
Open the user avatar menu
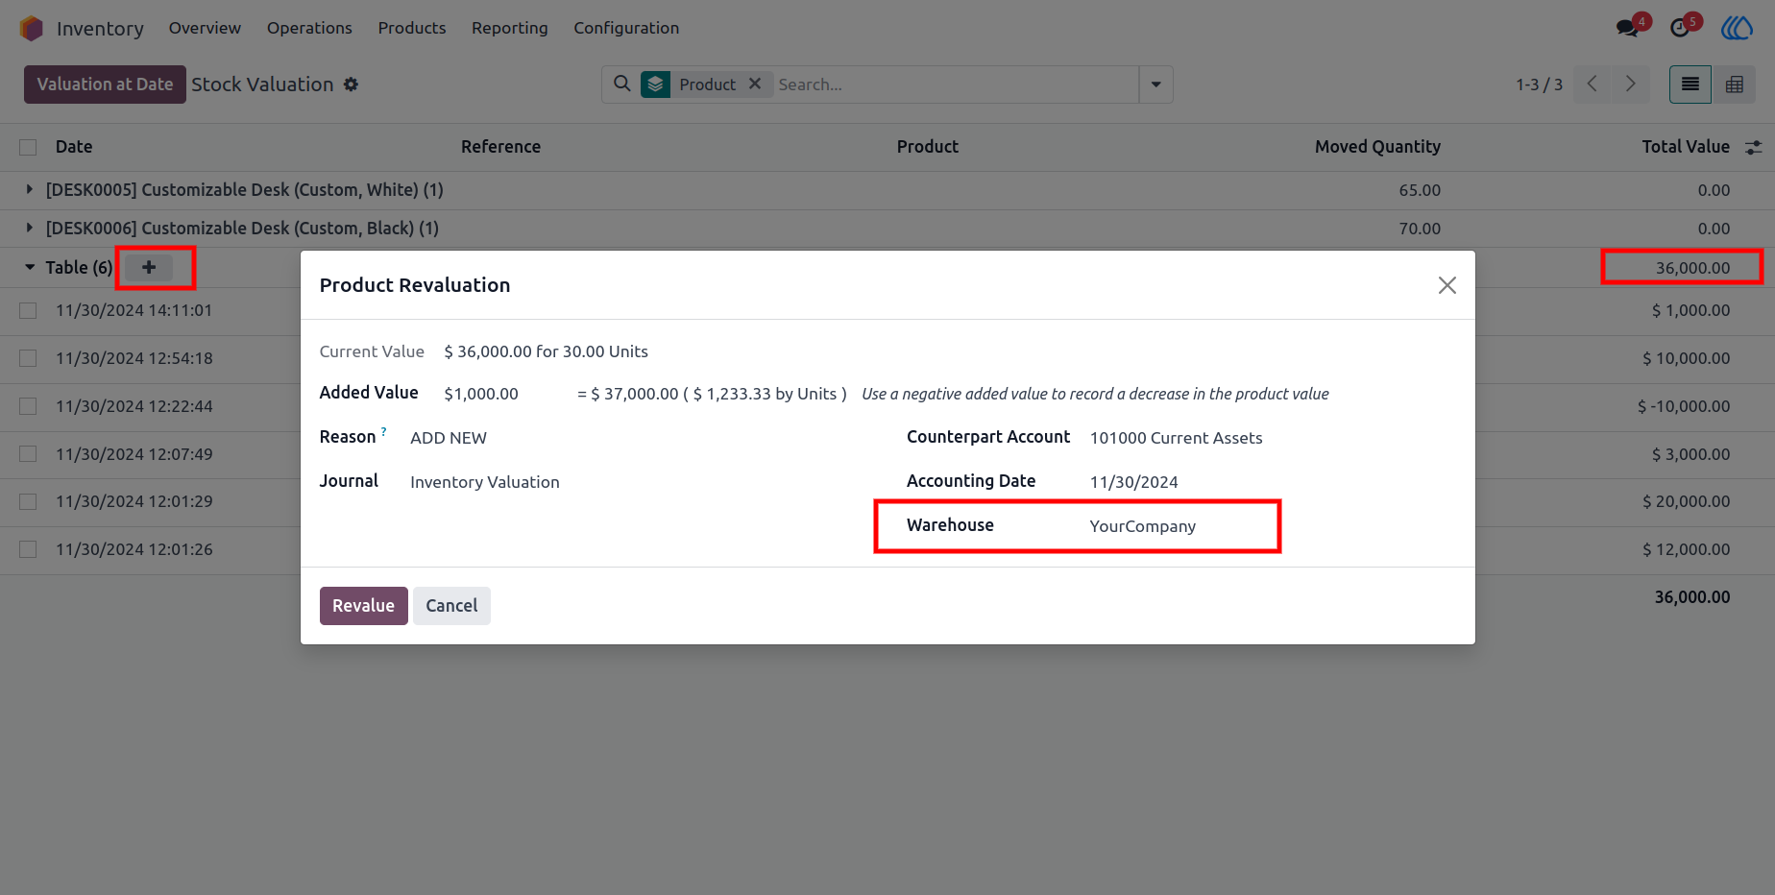1737,28
